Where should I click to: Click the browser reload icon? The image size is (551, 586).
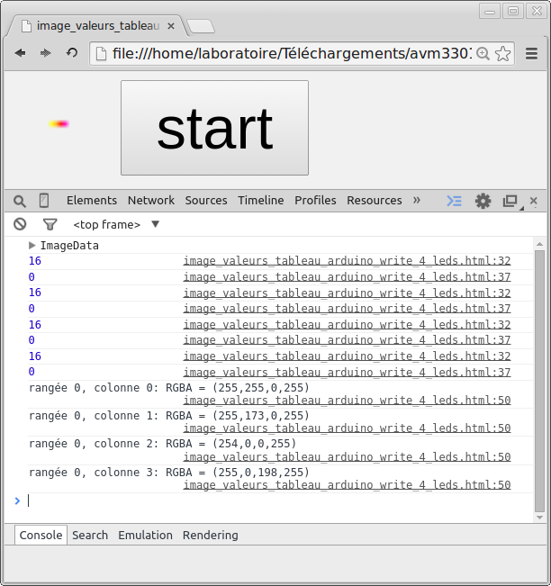[x=71, y=53]
